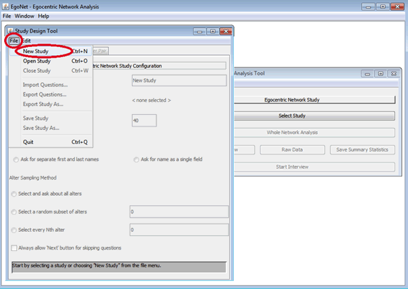This screenshot has width=408, height=289.
Task: Click the Whole Network Analysis button
Action: (x=315, y=133)
